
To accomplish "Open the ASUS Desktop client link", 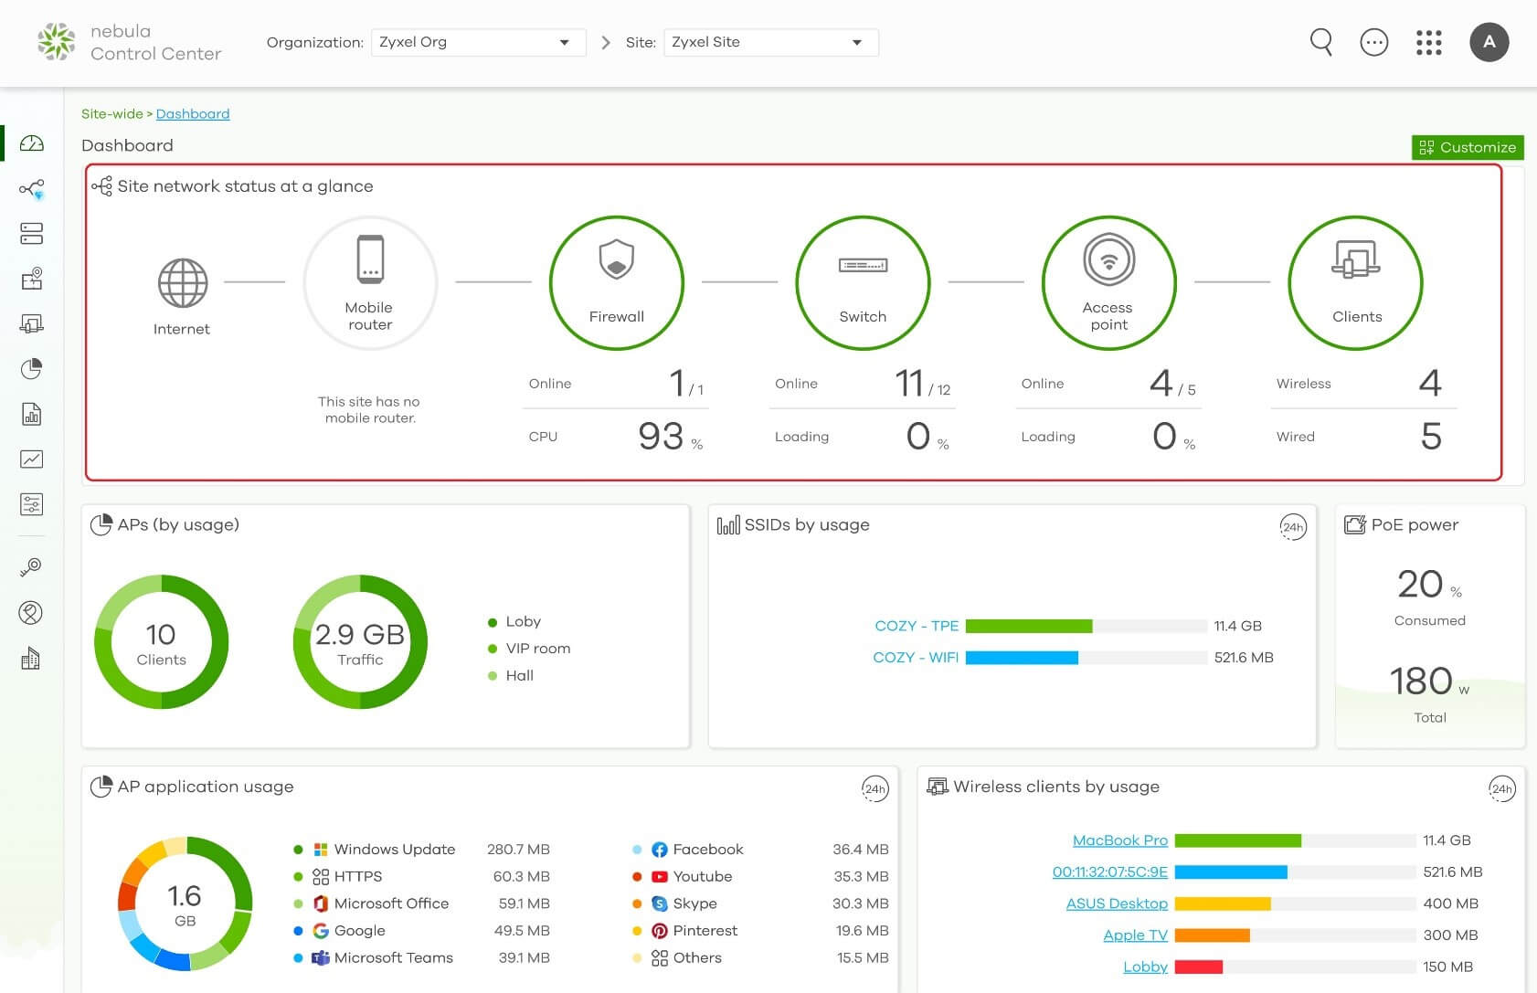I will [x=1117, y=903].
